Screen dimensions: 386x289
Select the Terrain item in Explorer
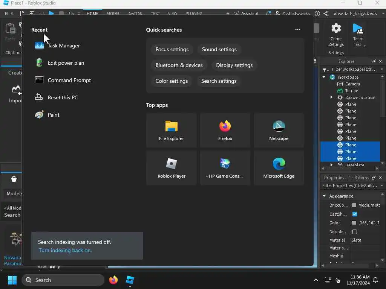click(x=352, y=91)
